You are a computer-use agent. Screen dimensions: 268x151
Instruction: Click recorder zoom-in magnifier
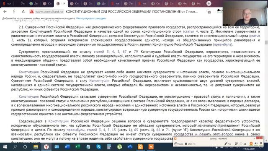[x=236, y=144]
